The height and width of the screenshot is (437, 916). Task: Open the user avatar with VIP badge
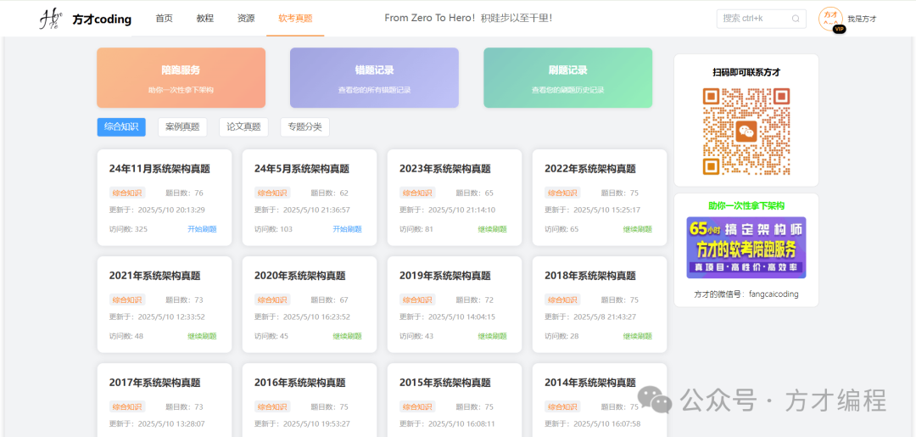tap(829, 19)
